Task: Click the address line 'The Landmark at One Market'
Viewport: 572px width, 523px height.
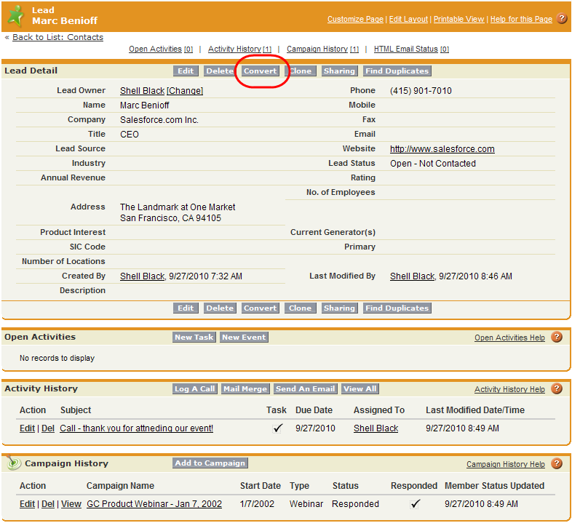Action: pos(178,207)
